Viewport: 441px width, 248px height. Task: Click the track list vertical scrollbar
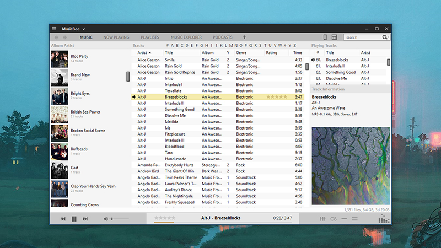(307, 66)
